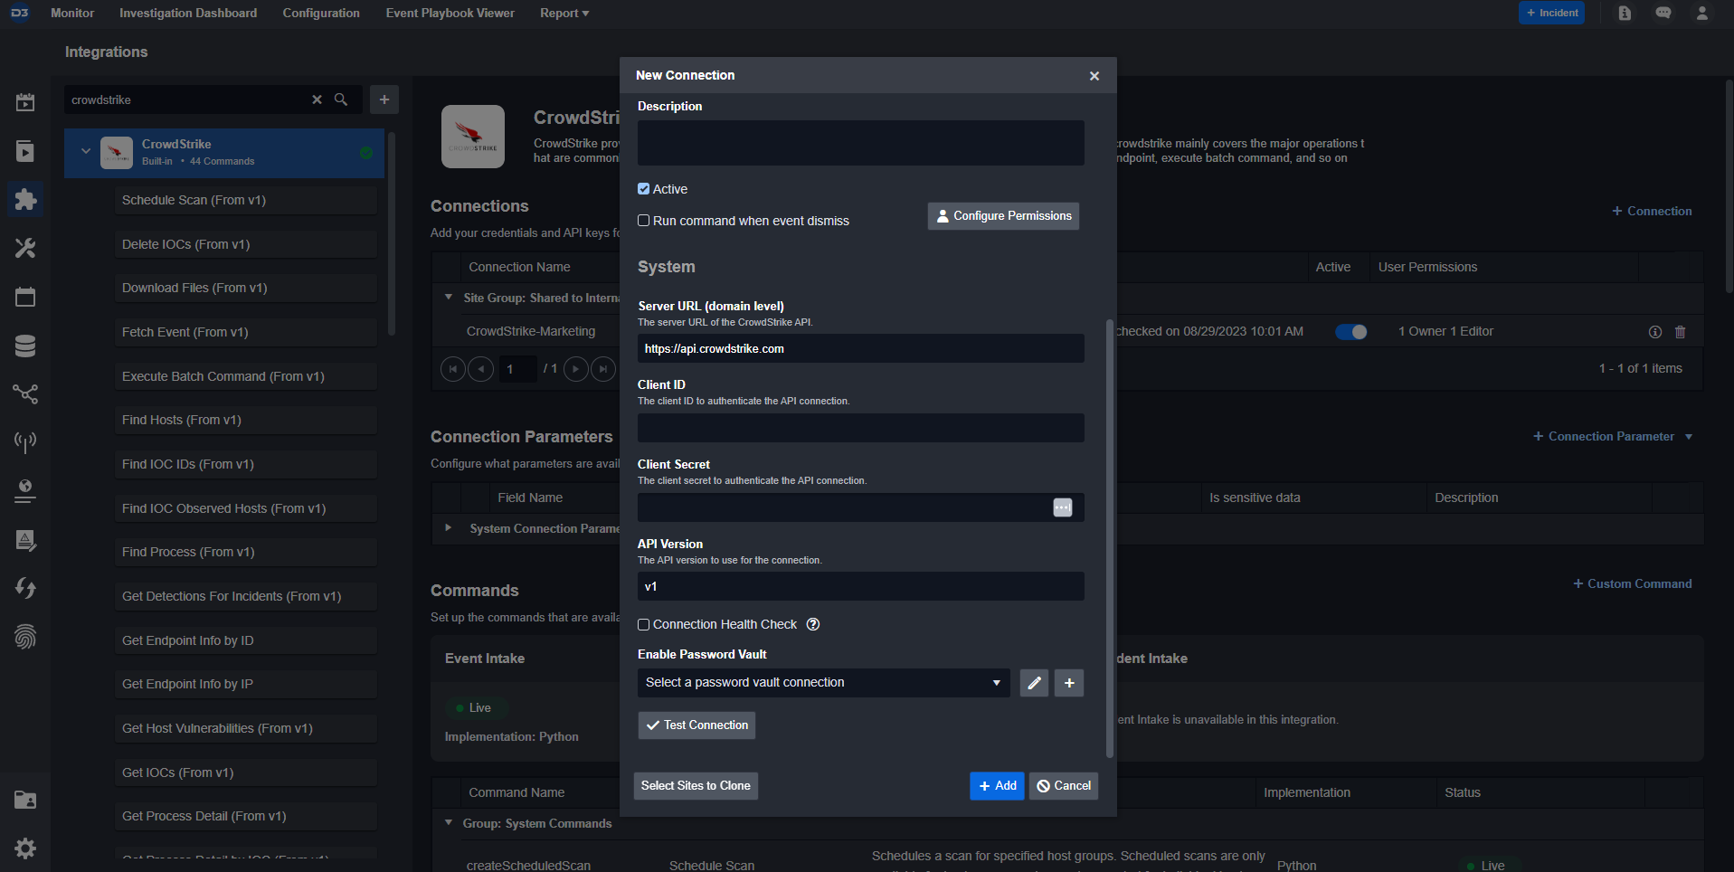The image size is (1734, 872).
Task: Toggle the CrowdStrike-Marketing Active switch
Action: click(1350, 332)
